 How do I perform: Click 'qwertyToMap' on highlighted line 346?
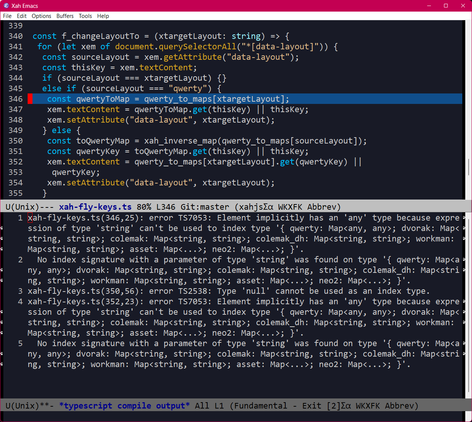pos(103,99)
